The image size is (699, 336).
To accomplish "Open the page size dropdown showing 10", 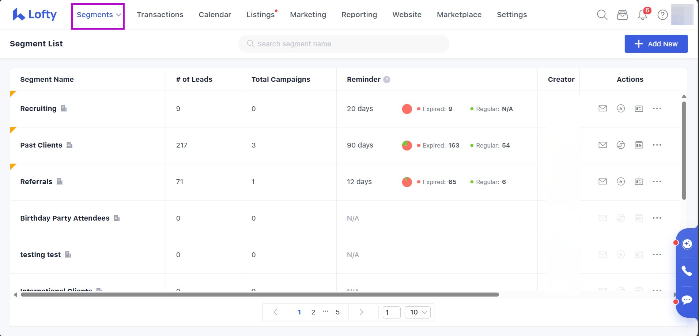I will 417,312.
